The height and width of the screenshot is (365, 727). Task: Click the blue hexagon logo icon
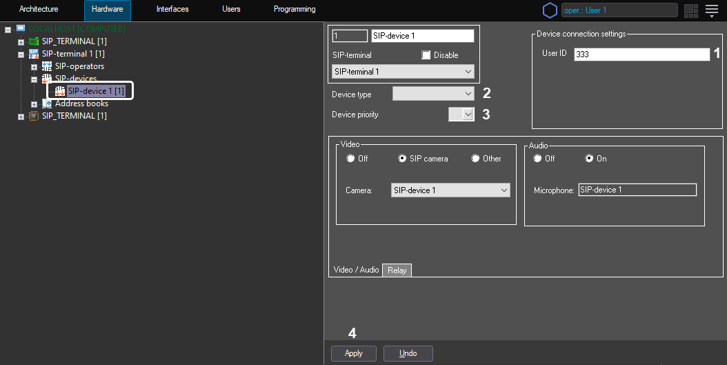[550, 10]
